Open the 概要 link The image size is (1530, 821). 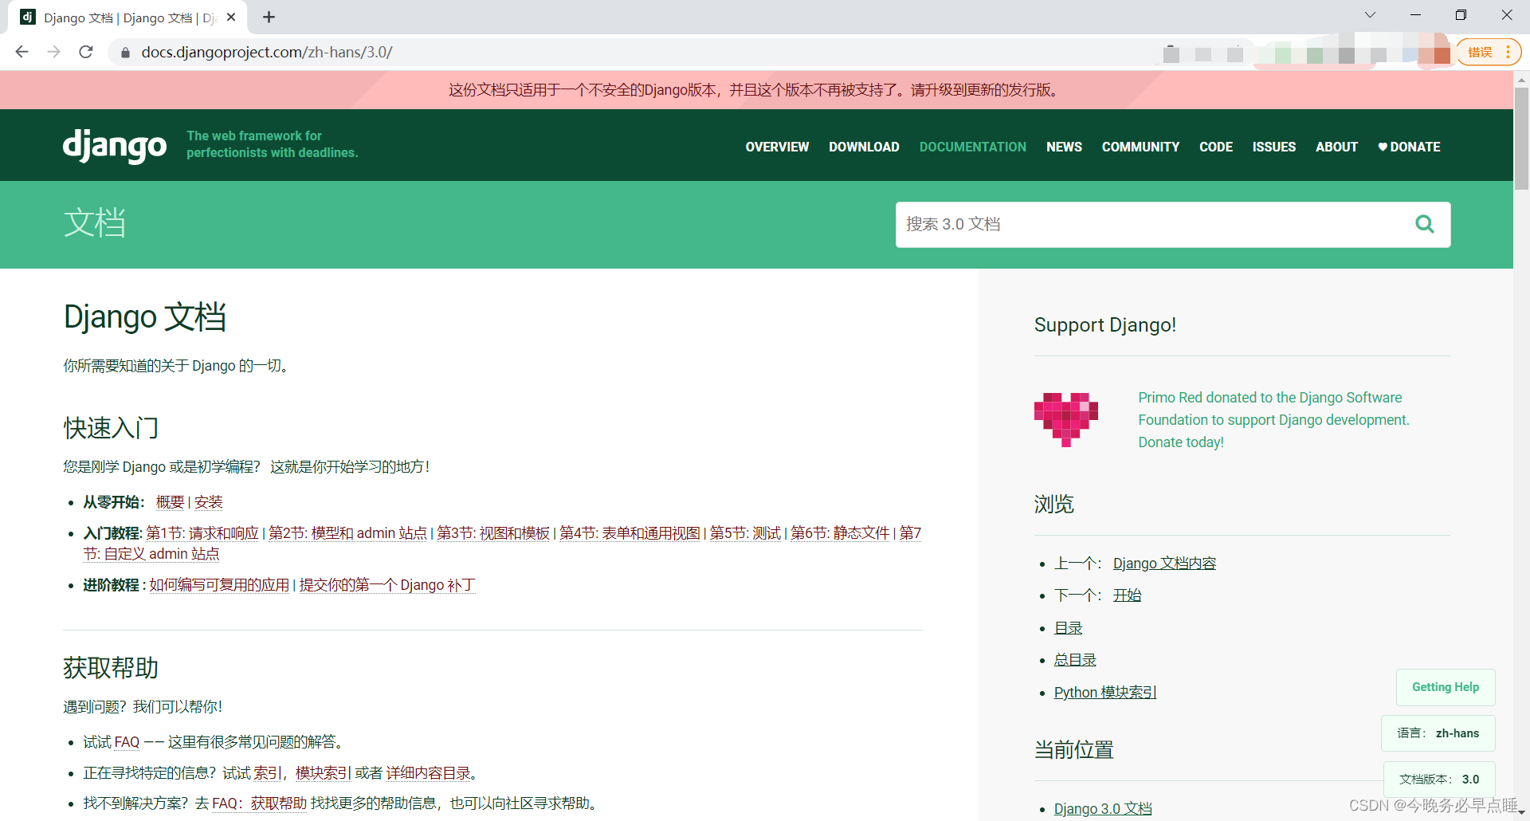pyautogui.click(x=171, y=502)
